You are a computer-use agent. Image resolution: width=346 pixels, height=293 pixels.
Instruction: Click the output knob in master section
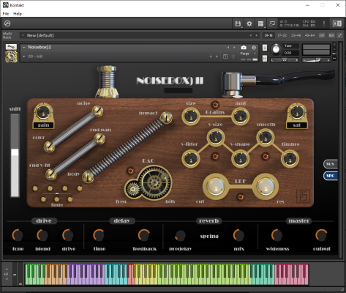(321, 235)
